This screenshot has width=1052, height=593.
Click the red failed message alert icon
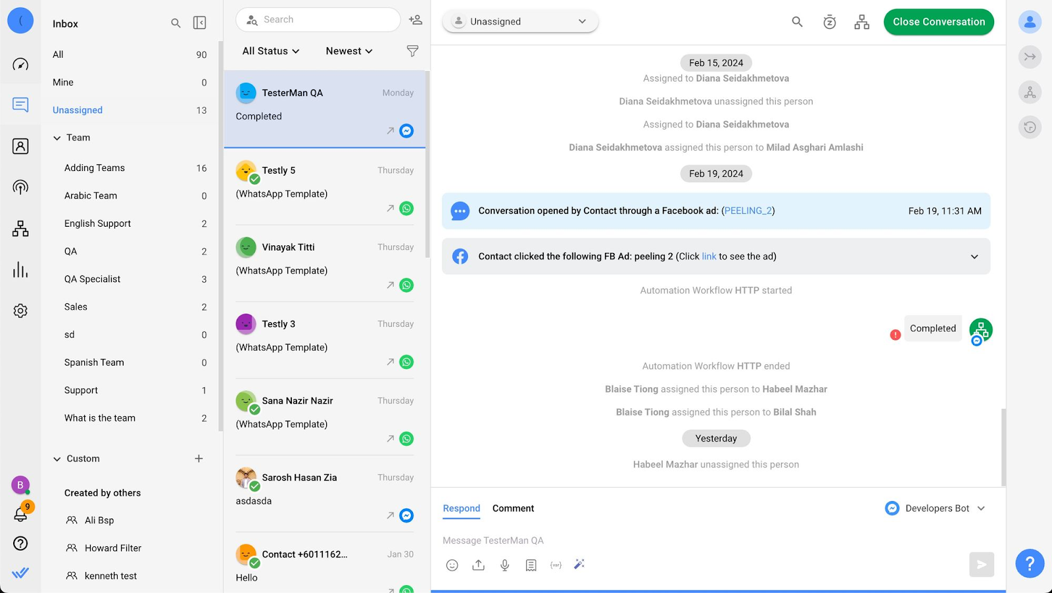coord(895,335)
